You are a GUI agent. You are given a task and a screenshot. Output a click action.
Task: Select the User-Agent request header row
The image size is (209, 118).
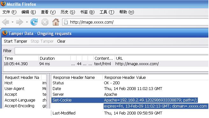[x=25, y=89]
